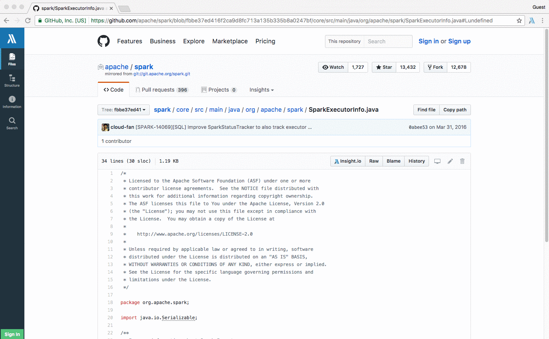View the file History
This screenshot has height=339, width=549.
[x=417, y=161]
